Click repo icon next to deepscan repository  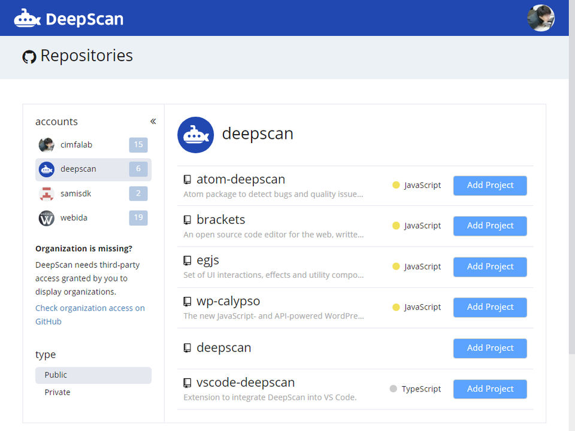(x=187, y=348)
